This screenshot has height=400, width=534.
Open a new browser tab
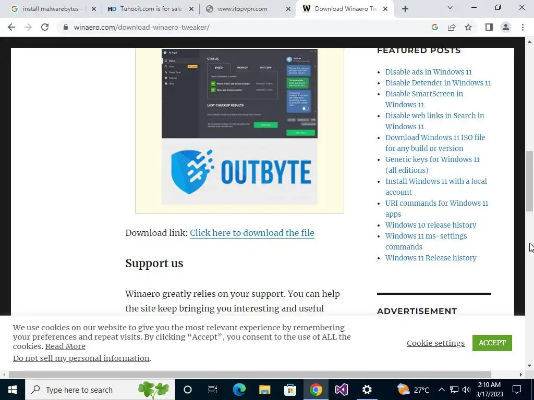pos(405,9)
